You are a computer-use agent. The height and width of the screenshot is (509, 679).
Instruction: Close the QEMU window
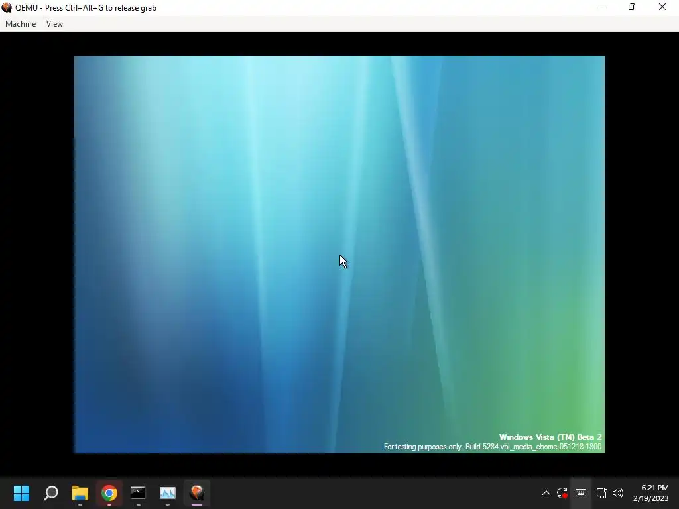662,7
